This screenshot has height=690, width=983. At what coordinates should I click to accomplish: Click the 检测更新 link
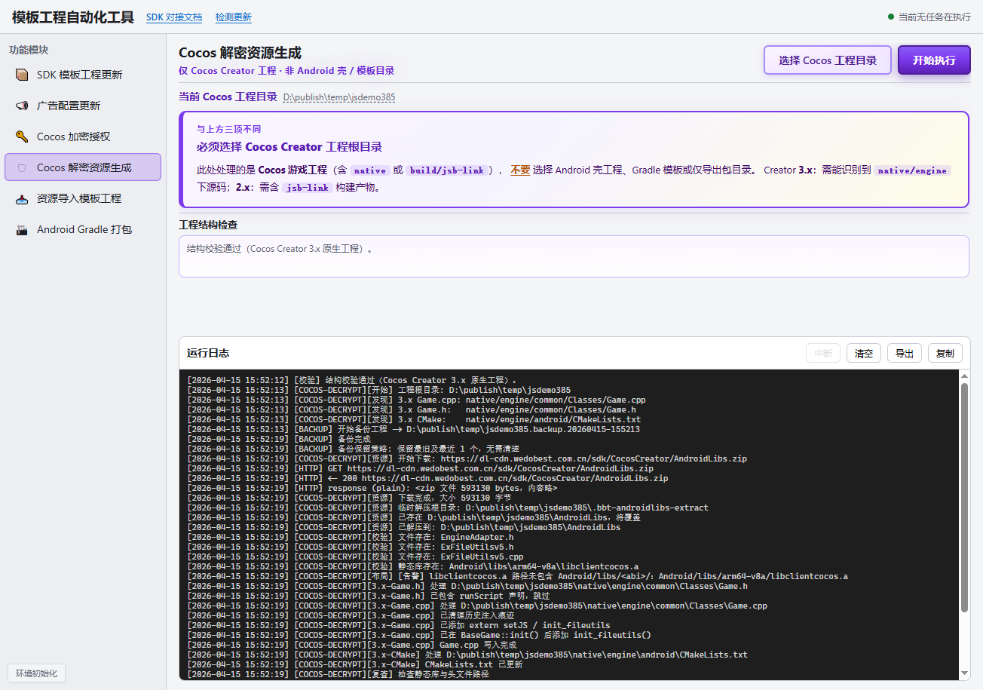[x=234, y=17]
